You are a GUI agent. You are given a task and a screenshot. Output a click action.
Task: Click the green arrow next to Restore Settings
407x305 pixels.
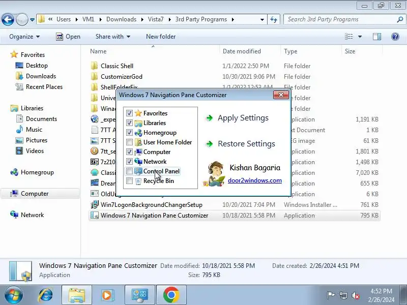[209, 144]
